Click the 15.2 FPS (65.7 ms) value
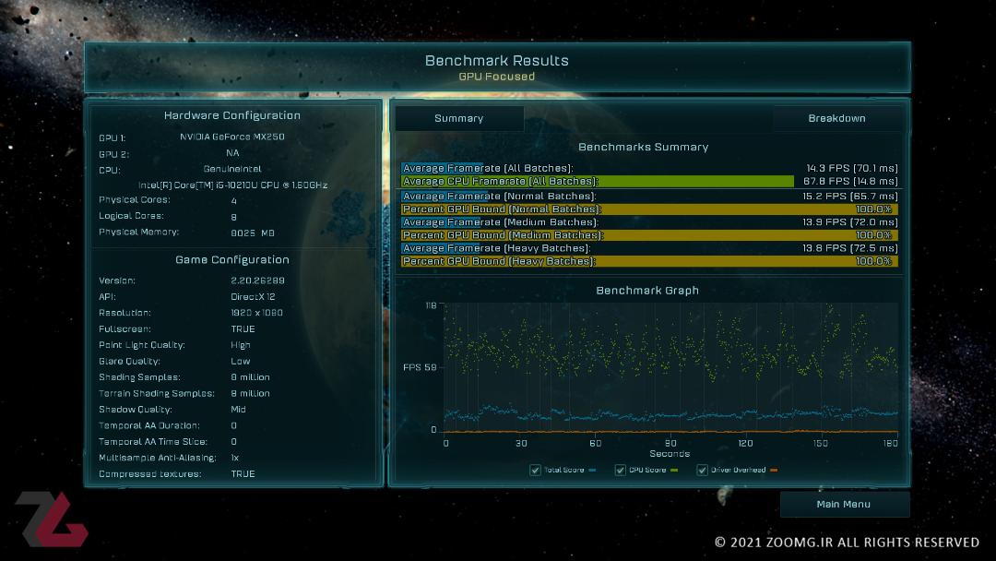 pos(850,197)
